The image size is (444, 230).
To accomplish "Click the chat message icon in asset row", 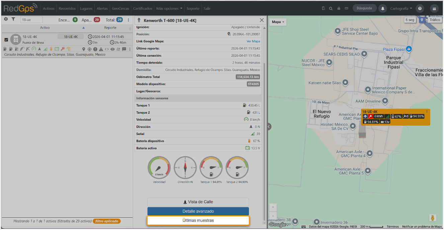I will click(x=124, y=49).
